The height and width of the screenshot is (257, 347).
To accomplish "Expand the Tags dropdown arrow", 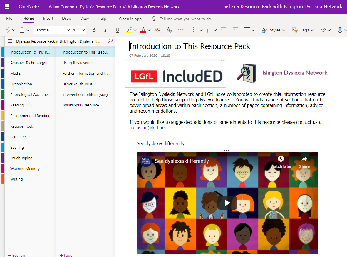I will click(x=312, y=30).
